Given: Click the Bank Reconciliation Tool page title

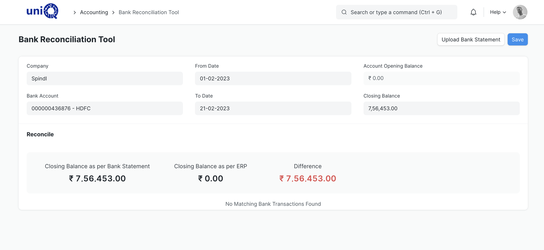Looking at the screenshot, I should click(x=67, y=39).
